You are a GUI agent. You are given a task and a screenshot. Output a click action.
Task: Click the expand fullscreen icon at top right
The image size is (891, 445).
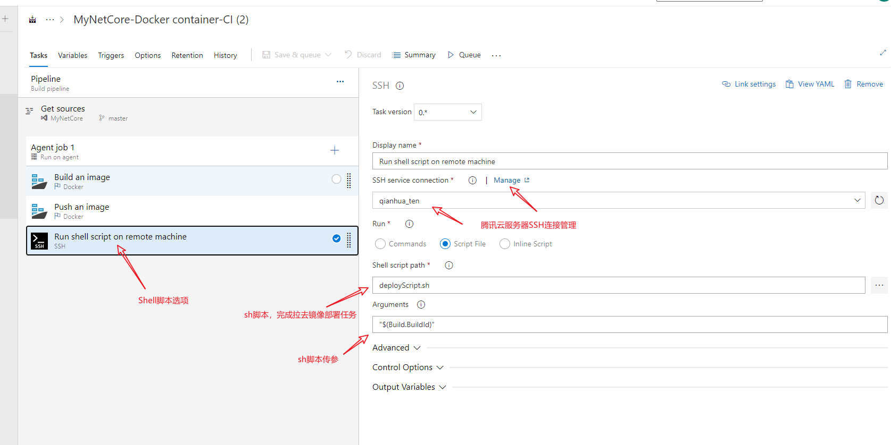pos(882,53)
